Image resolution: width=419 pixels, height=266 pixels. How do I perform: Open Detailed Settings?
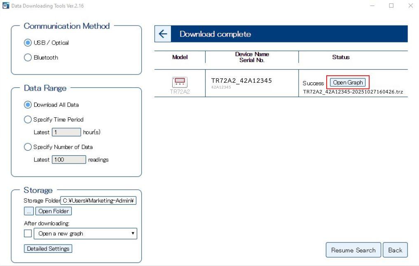[x=48, y=249]
